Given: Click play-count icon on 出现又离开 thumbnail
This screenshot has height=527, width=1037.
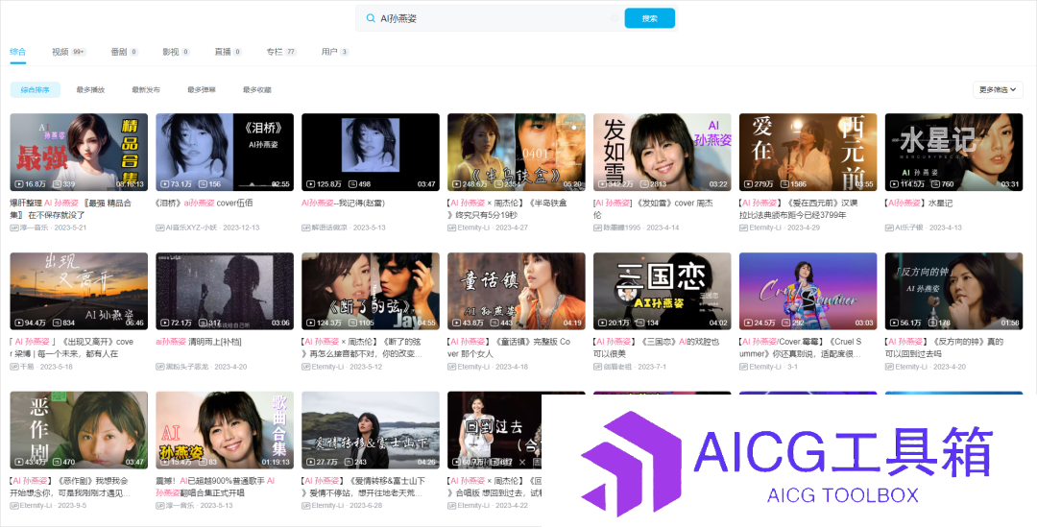Looking at the screenshot, I should (18, 323).
